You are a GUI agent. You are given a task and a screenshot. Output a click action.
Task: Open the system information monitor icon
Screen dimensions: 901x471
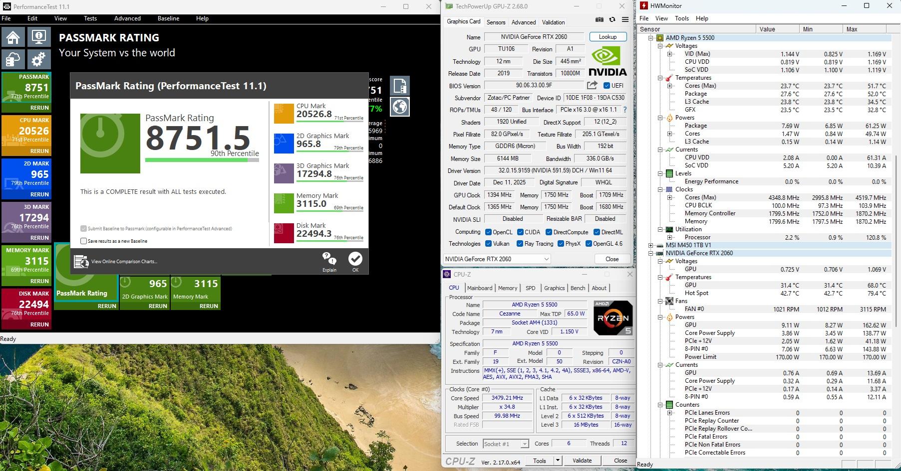coord(39,37)
